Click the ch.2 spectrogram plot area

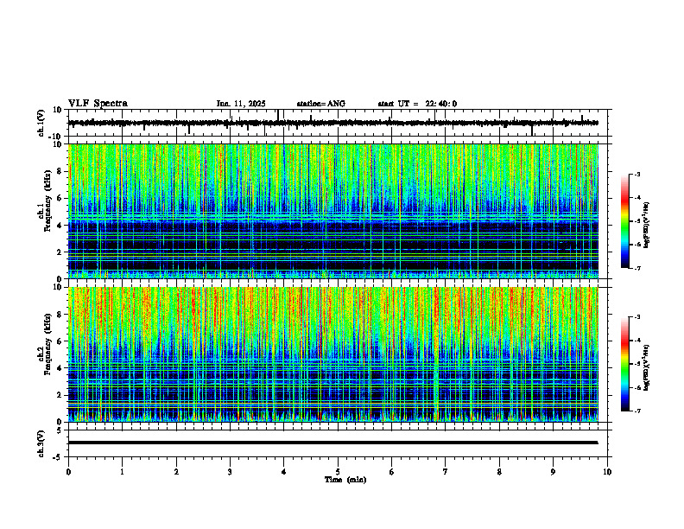[x=332, y=354]
